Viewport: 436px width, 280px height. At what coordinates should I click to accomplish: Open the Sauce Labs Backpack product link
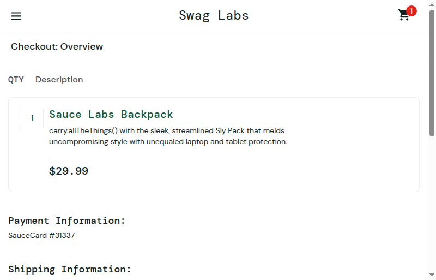click(111, 115)
